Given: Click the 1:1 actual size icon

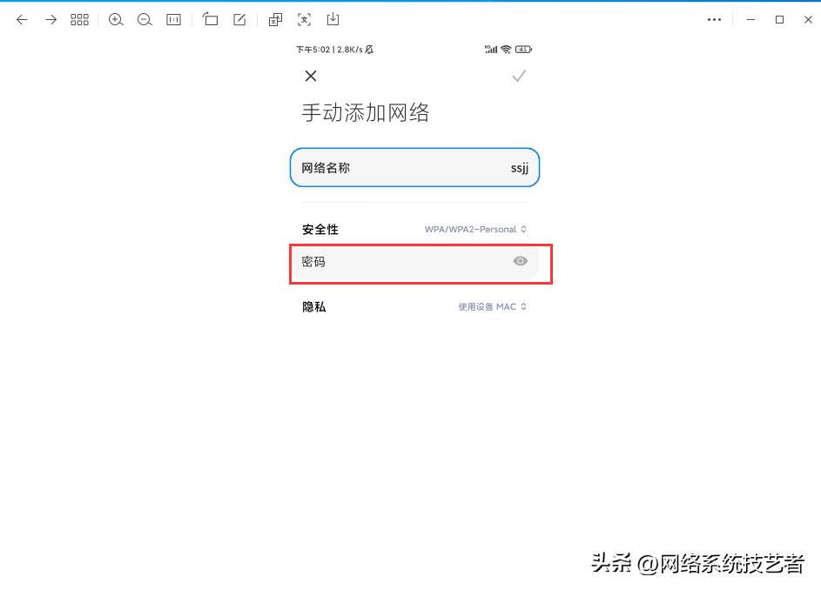Looking at the screenshot, I should (173, 19).
